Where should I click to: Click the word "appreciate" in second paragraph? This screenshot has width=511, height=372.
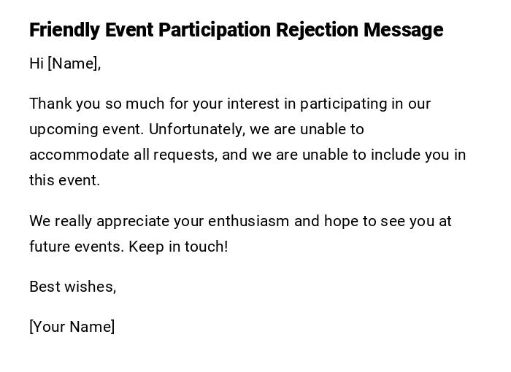(x=132, y=221)
